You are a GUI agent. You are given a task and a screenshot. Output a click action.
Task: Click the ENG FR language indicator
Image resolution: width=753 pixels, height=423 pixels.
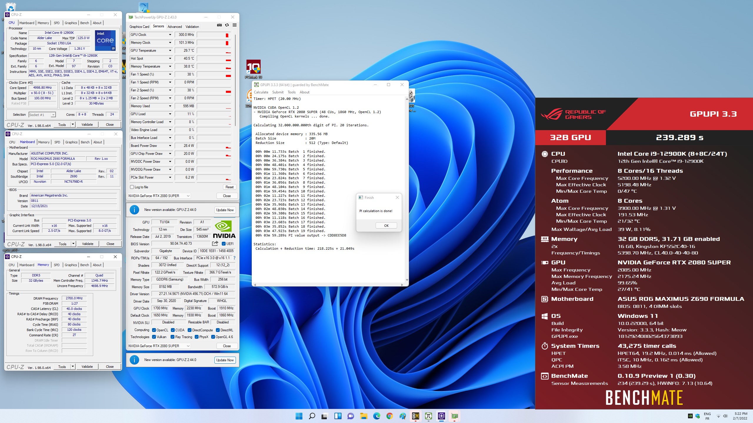(x=707, y=416)
